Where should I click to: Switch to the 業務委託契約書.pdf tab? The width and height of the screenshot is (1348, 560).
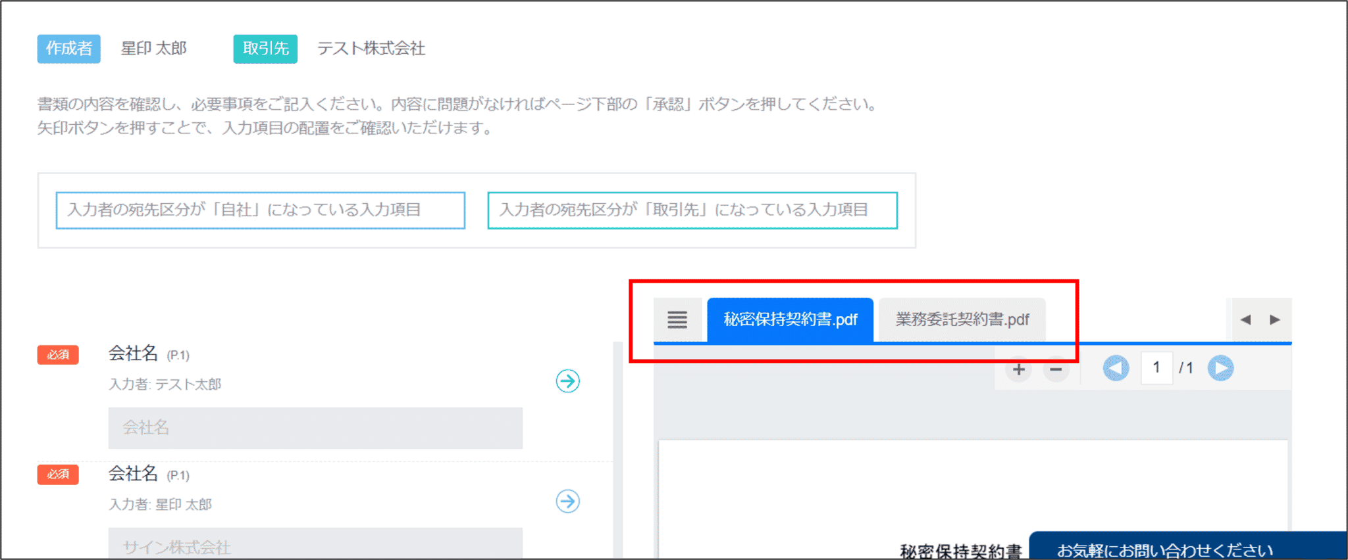click(x=962, y=320)
